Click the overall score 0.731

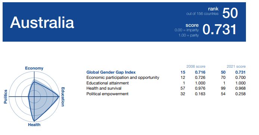tap(219, 29)
